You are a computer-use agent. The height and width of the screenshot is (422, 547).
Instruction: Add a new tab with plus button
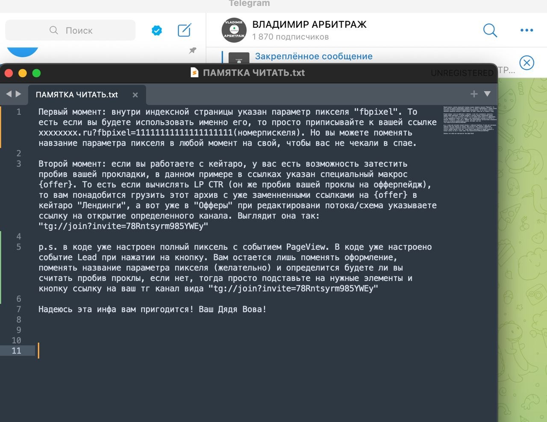[474, 94]
